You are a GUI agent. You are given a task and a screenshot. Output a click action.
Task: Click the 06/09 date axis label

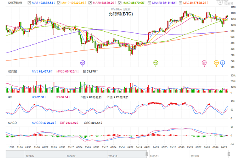tap(207, 147)
